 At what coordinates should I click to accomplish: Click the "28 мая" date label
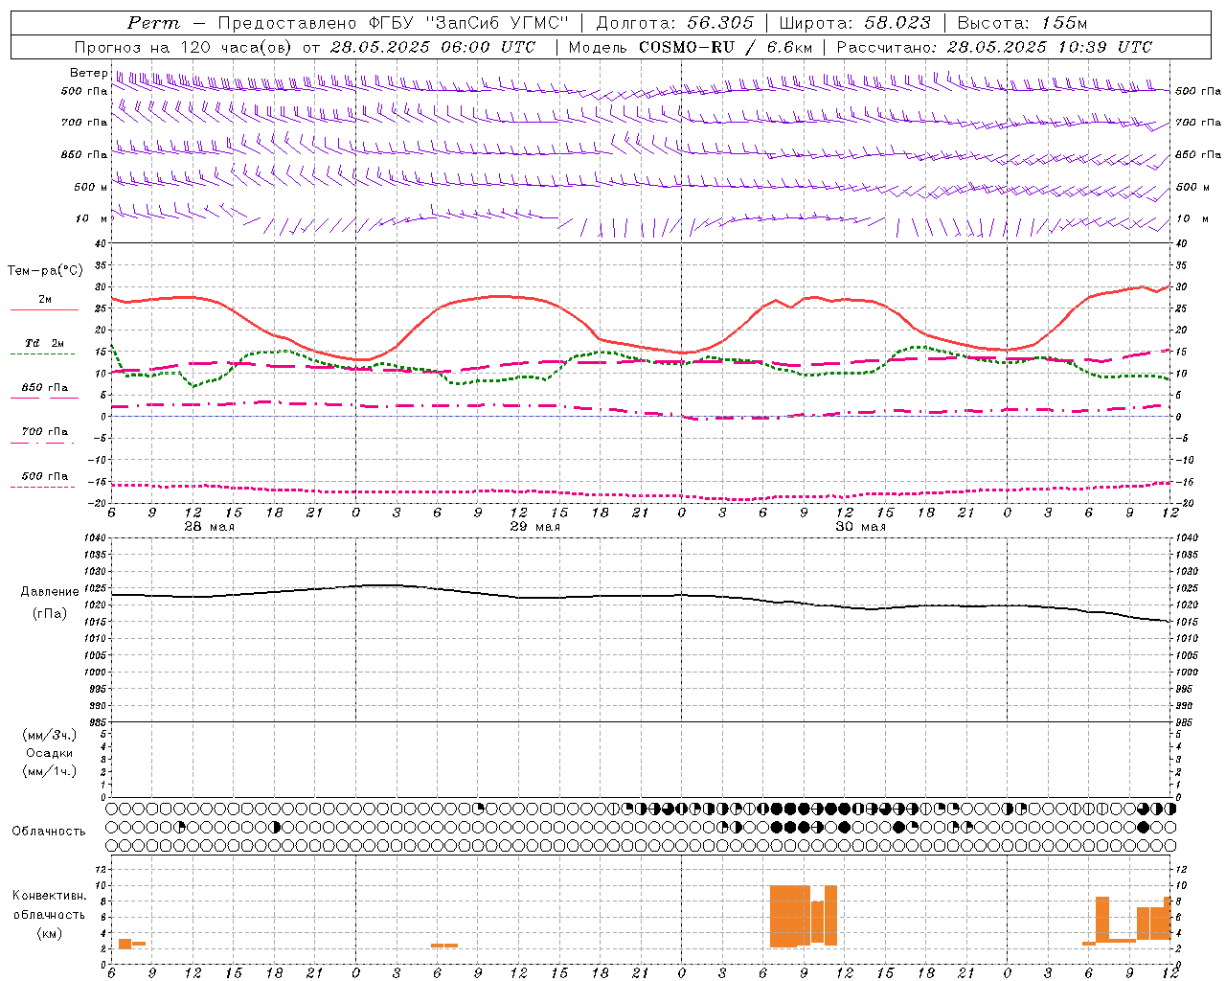(209, 527)
